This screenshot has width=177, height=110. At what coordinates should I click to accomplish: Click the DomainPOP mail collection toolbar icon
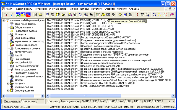coord(108,15)
